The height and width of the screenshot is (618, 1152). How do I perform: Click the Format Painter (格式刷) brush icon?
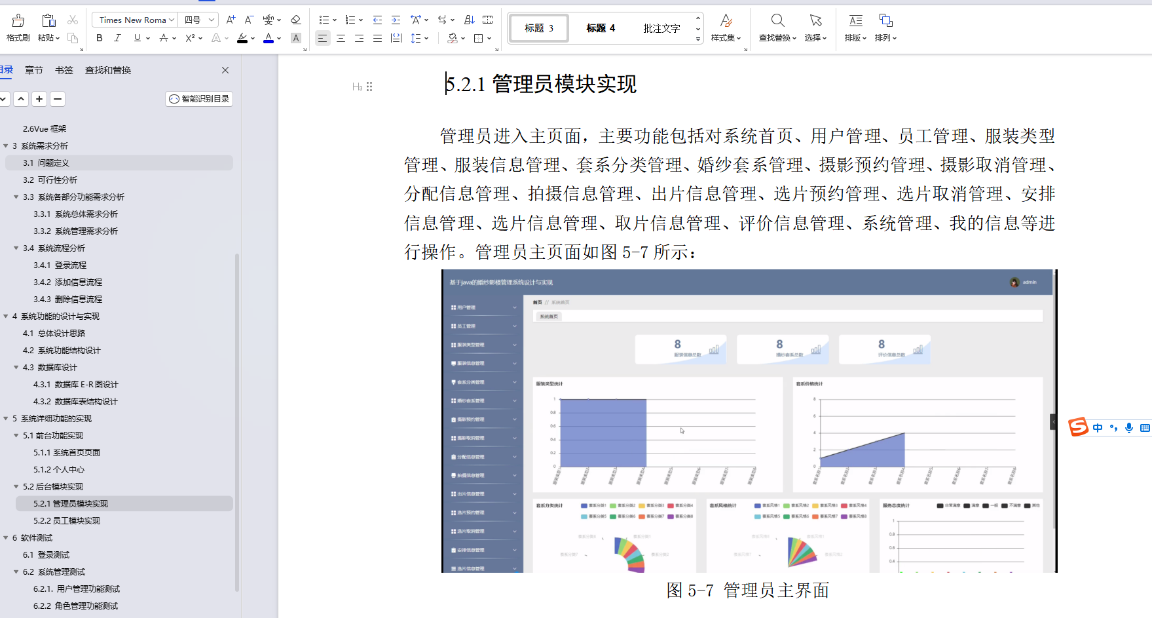[18, 20]
